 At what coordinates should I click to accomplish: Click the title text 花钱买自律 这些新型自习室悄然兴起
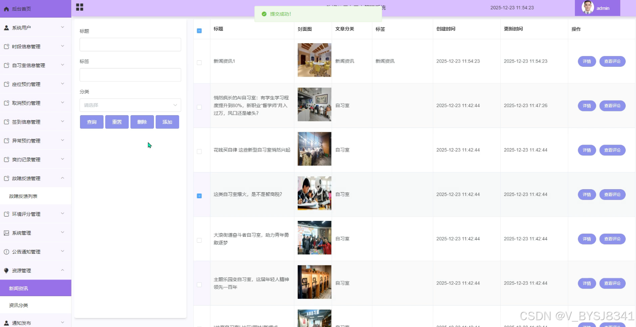click(x=252, y=150)
